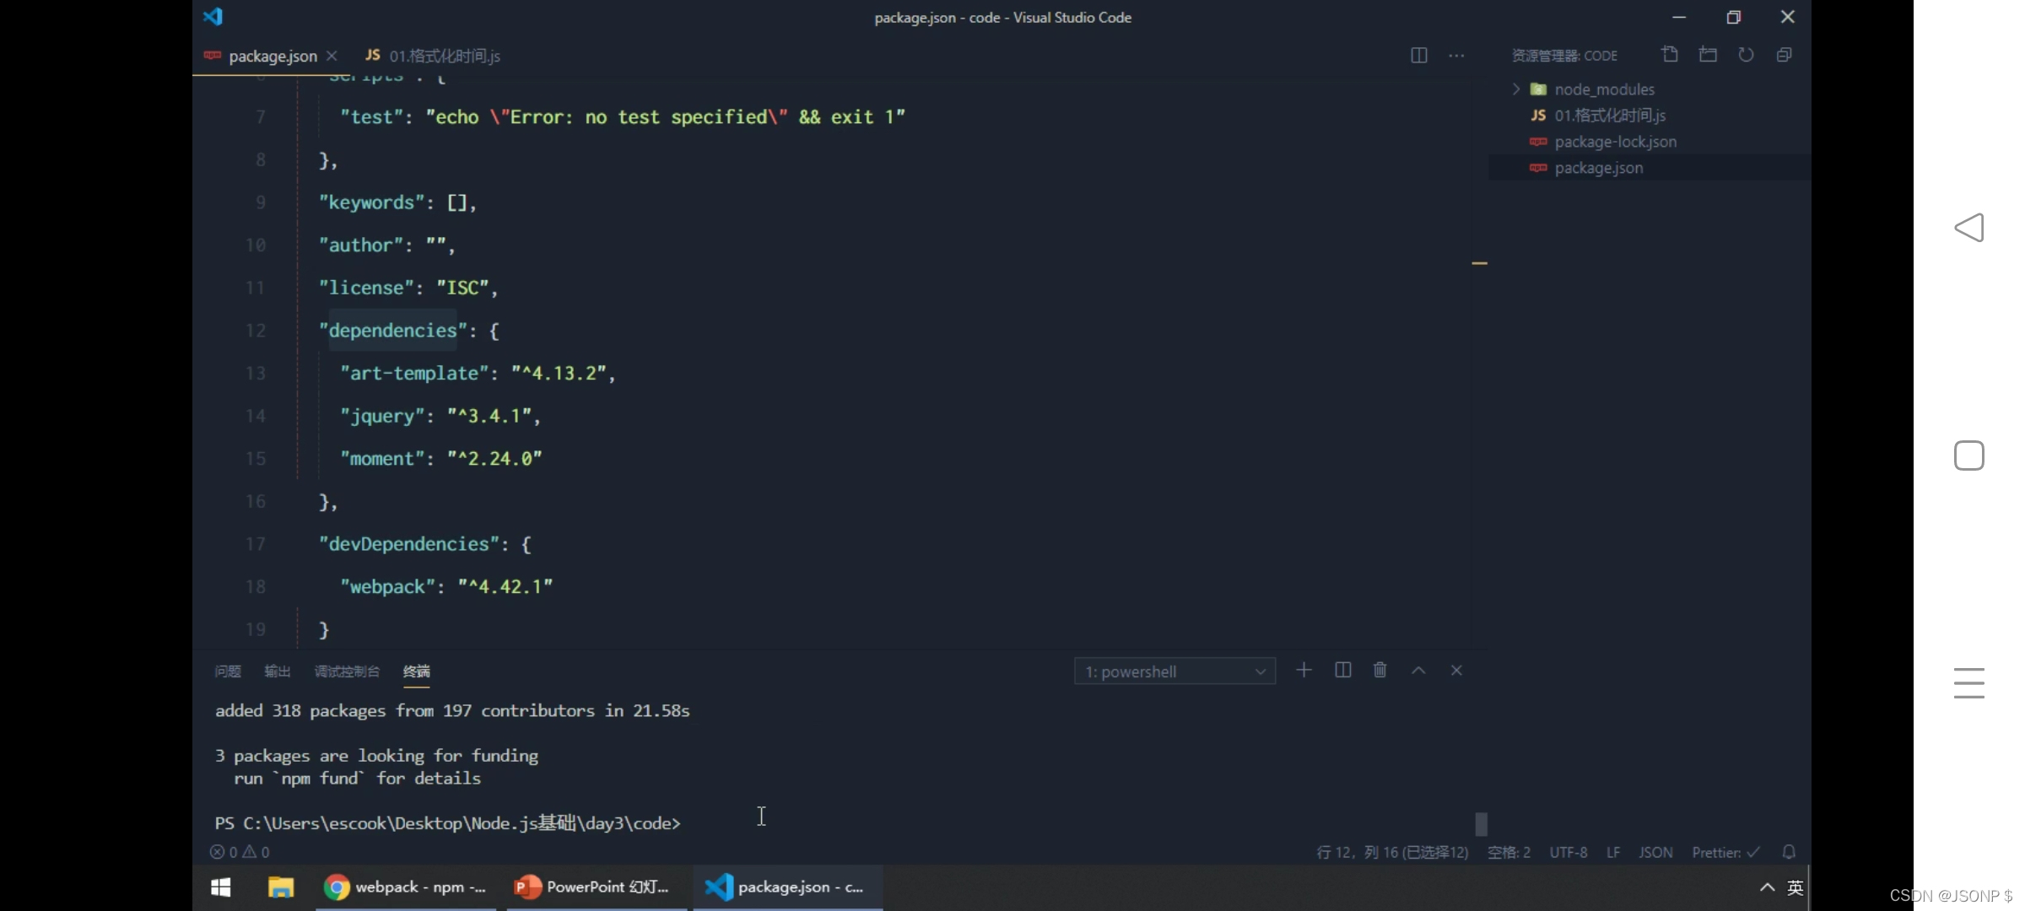The height and width of the screenshot is (911, 2025).
Task: Refresh the file explorer
Action: coord(1746,55)
